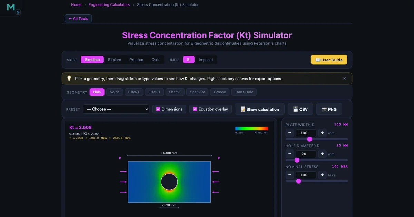Open the Home breadcrumb link
Image resolution: width=414 pixels, height=217 pixels.
[x=76, y=5]
